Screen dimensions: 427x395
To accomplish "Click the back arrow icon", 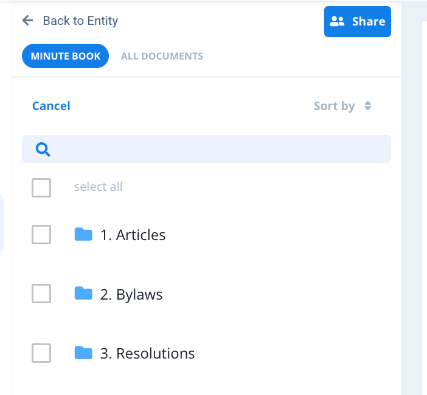I will (27, 21).
